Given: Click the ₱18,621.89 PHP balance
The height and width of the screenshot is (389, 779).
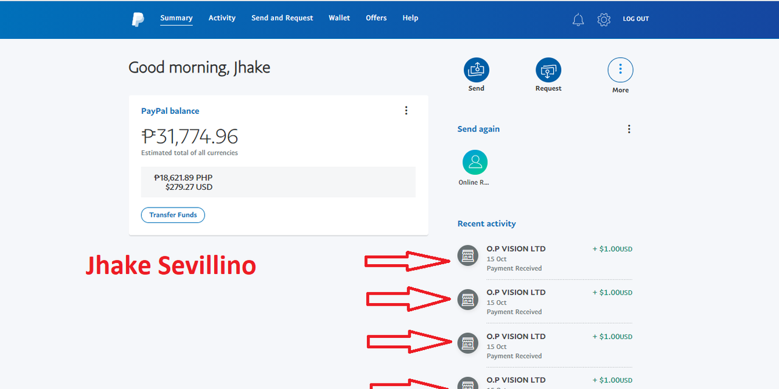Looking at the screenshot, I should click(183, 178).
